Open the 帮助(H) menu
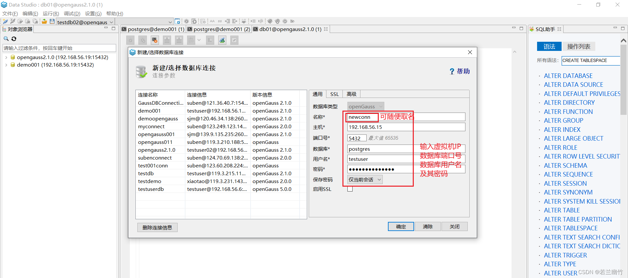 [x=115, y=13]
